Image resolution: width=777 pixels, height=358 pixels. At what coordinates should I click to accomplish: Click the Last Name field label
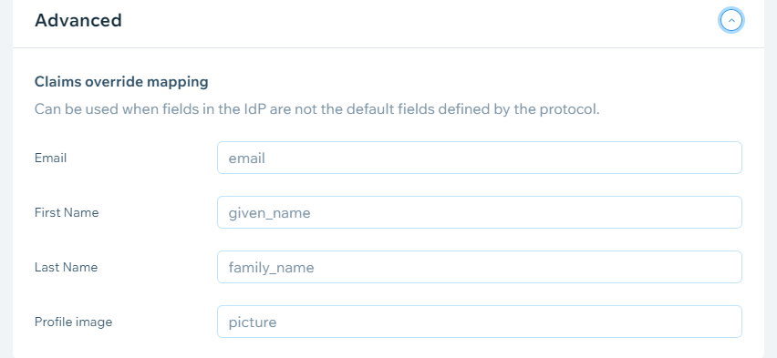tap(66, 267)
